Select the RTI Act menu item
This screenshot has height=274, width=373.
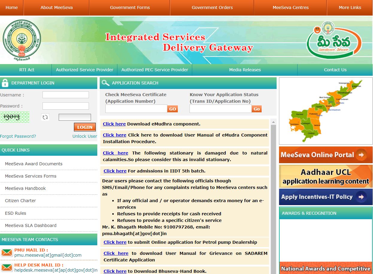click(27, 69)
